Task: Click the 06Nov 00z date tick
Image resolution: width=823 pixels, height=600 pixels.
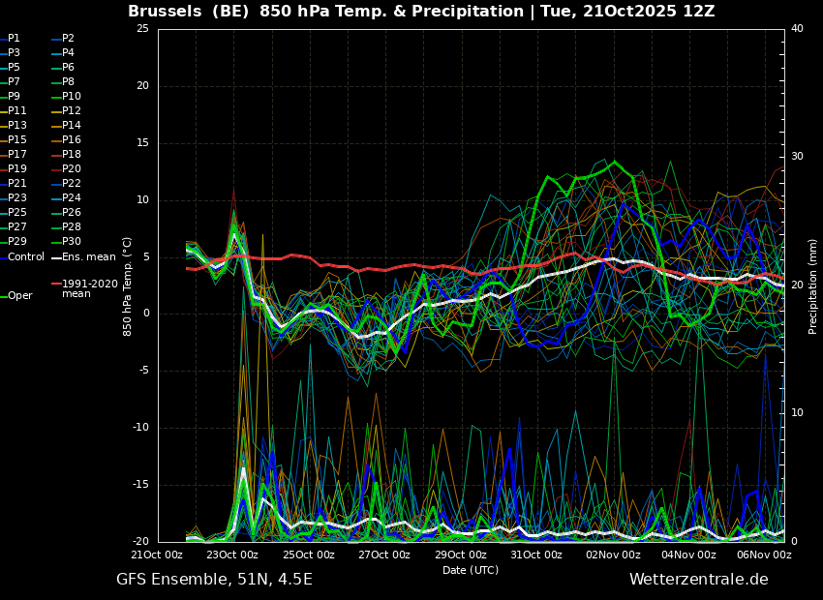Action: click(x=764, y=555)
